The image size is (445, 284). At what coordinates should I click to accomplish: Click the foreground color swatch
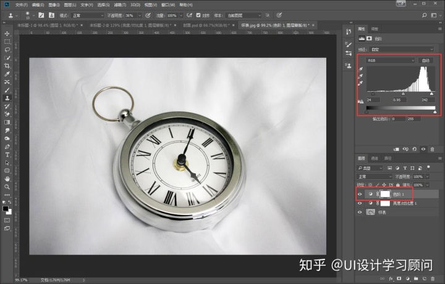click(6, 209)
